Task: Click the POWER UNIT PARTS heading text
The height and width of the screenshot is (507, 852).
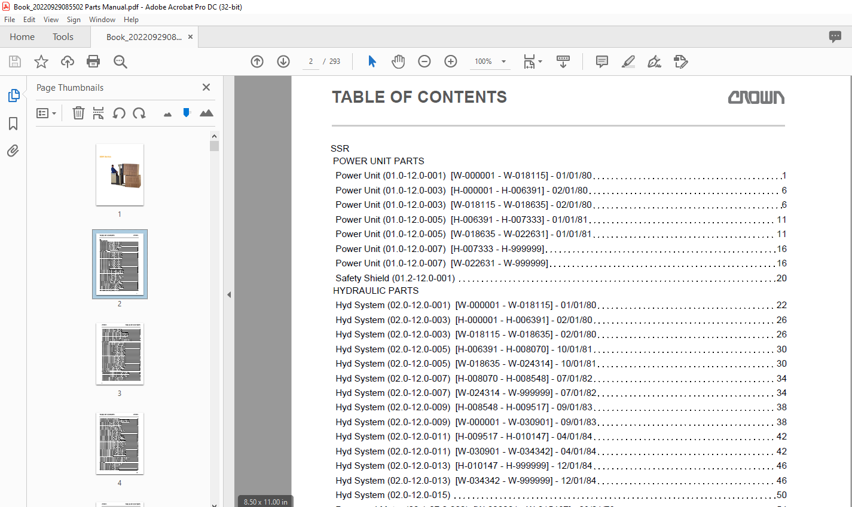Action: [x=378, y=161]
